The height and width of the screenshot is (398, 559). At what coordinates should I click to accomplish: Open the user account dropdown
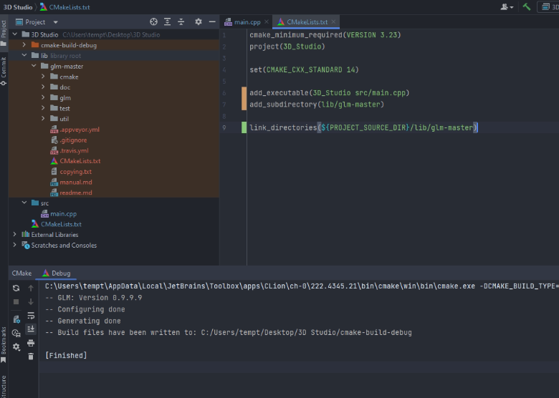507,6
